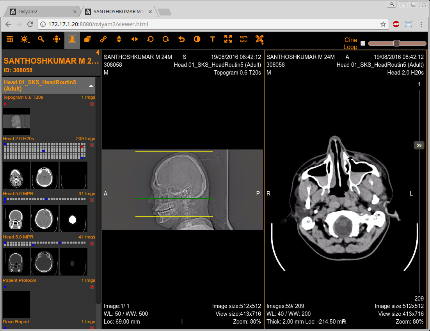Image resolution: width=430 pixels, height=331 pixels.
Task: Collapse the Head 01_SKS_HeadRoutin5 study header
Action: (91, 85)
